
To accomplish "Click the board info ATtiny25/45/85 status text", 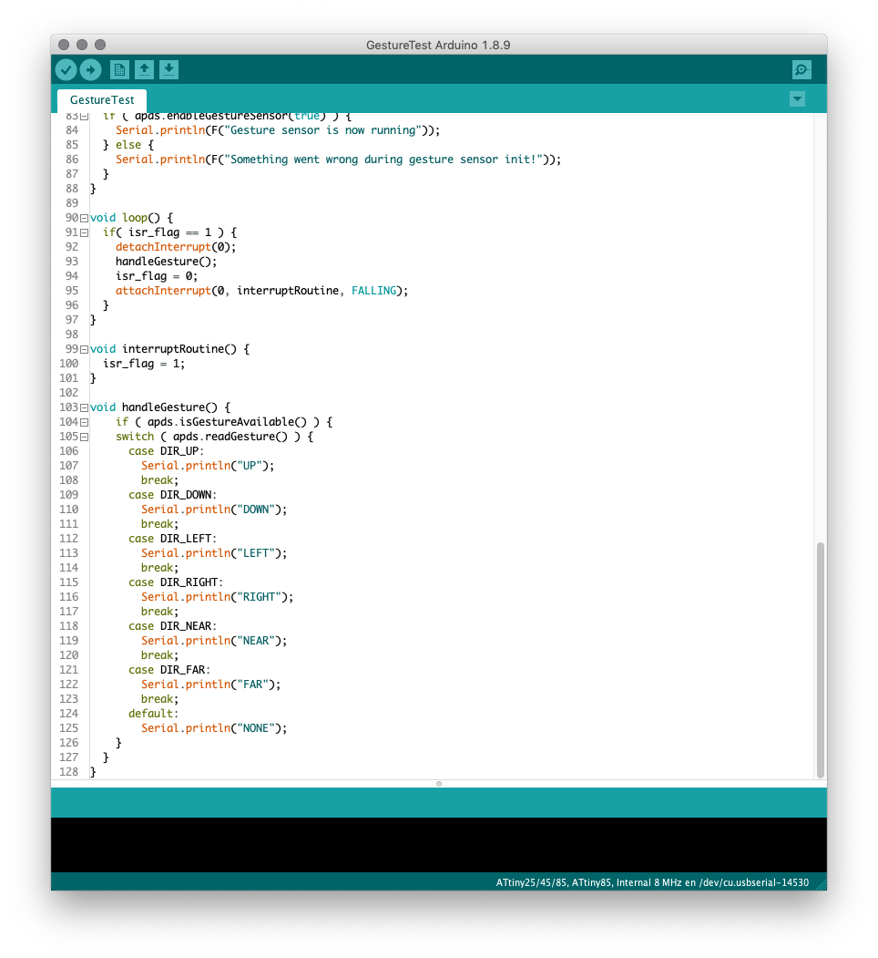I will [x=652, y=882].
